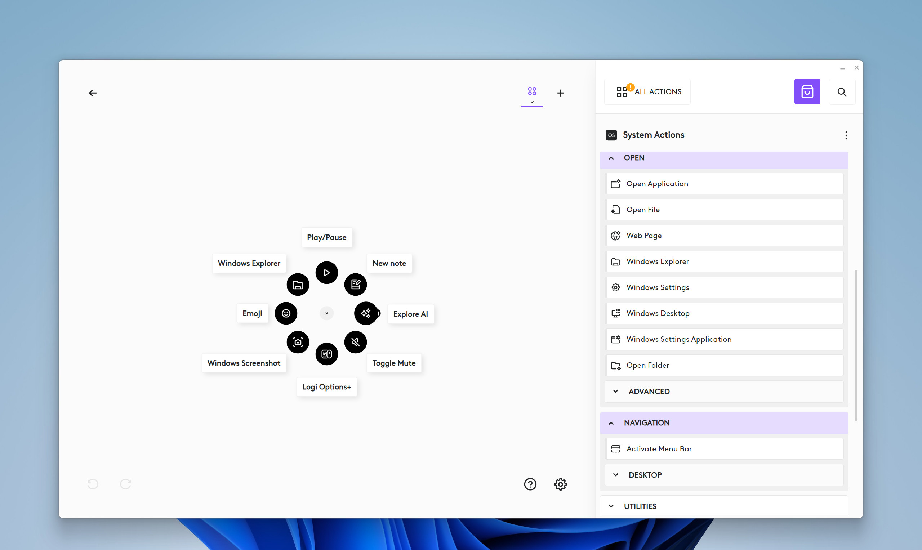Select the Windows Settings action
Image resolution: width=922 pixels, height=550 pixels.
click(x=724, y=287)
